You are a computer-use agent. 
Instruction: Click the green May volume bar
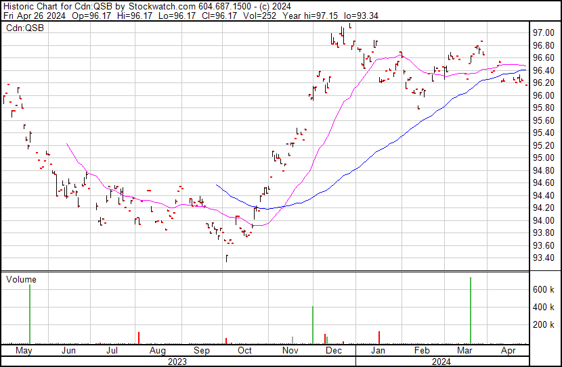pyautogui.click(x=30, y=314)
